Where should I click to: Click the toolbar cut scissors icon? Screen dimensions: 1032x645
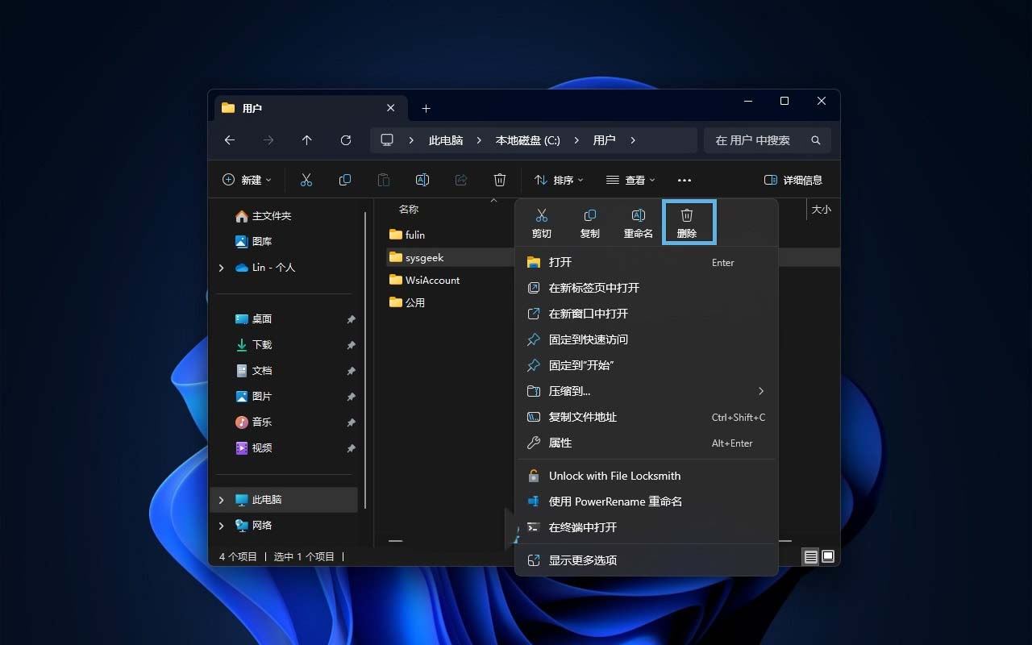306,180
